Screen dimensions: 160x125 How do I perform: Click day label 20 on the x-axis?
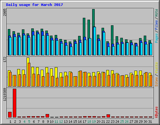[98, 122]
